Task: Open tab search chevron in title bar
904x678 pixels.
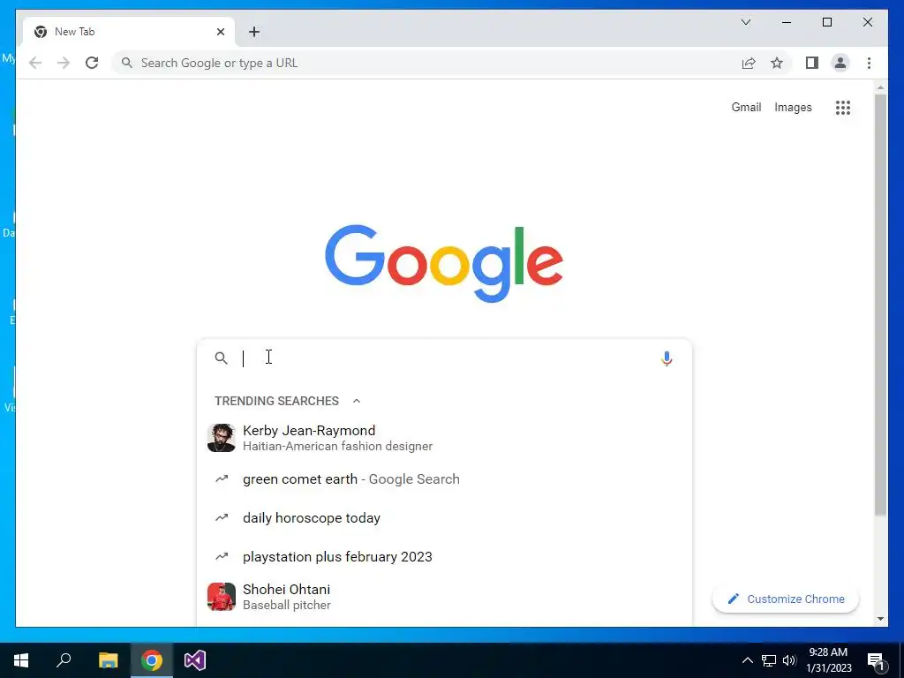Action: [x=745, y=22]
